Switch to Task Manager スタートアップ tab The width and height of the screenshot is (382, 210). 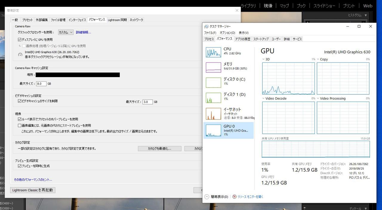[x=261, y=39]
